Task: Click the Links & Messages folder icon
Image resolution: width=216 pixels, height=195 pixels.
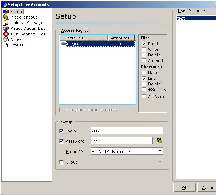Action: pos(6,23)
